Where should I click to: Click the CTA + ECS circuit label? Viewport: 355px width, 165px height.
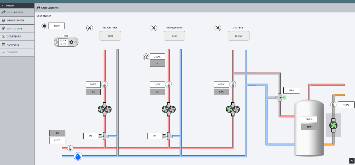tap(238, 28)
